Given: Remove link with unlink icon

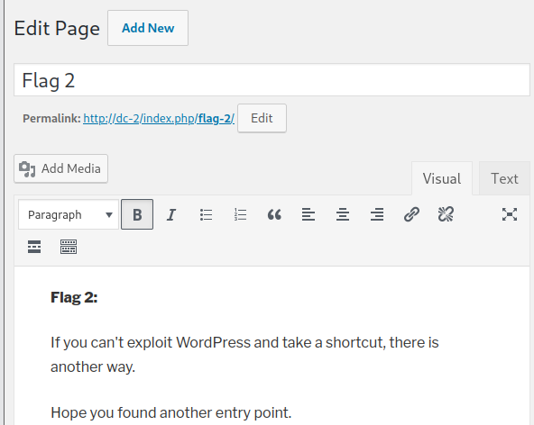Looking at the screenshot, I should pyautogui.click(x=446, y=214).
